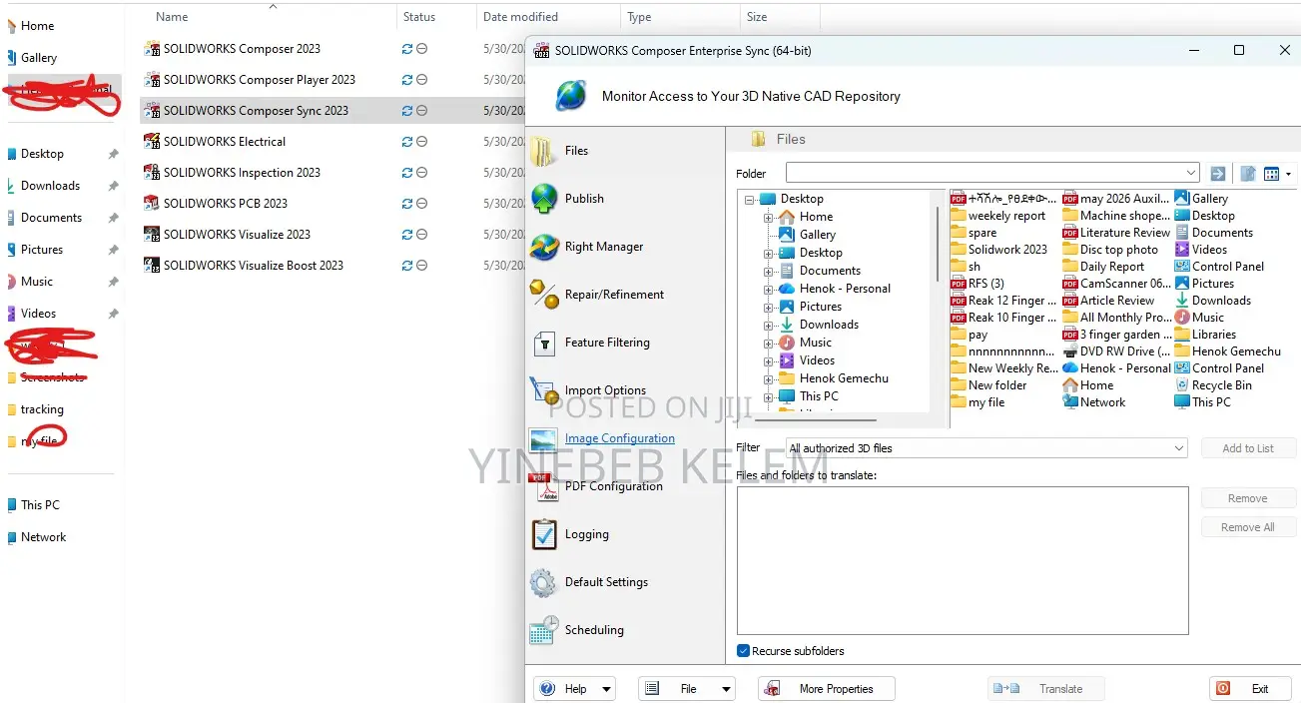Click the More Properties button
This screenshot has width=1301, height=703.
click(826, 689)
